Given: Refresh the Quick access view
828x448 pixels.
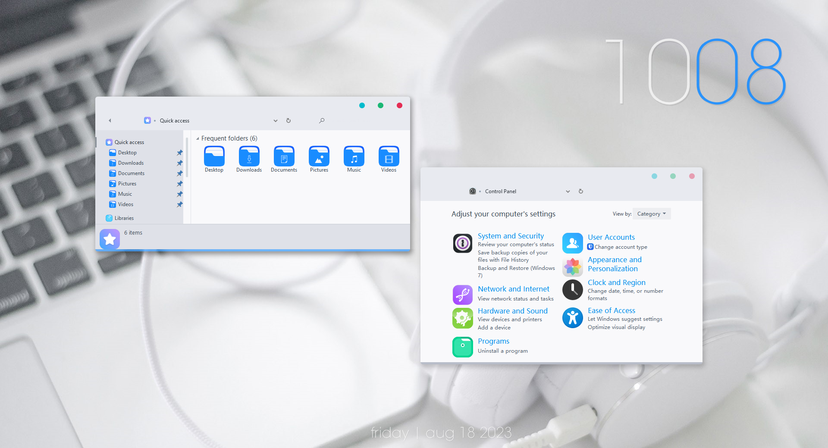Looking at the screenshot, I should [289, 121].
